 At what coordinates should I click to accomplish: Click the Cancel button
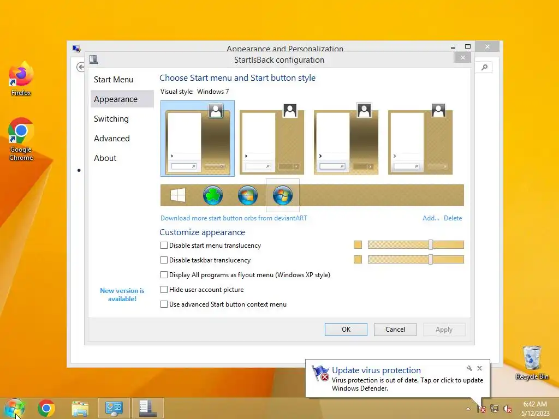395,330
